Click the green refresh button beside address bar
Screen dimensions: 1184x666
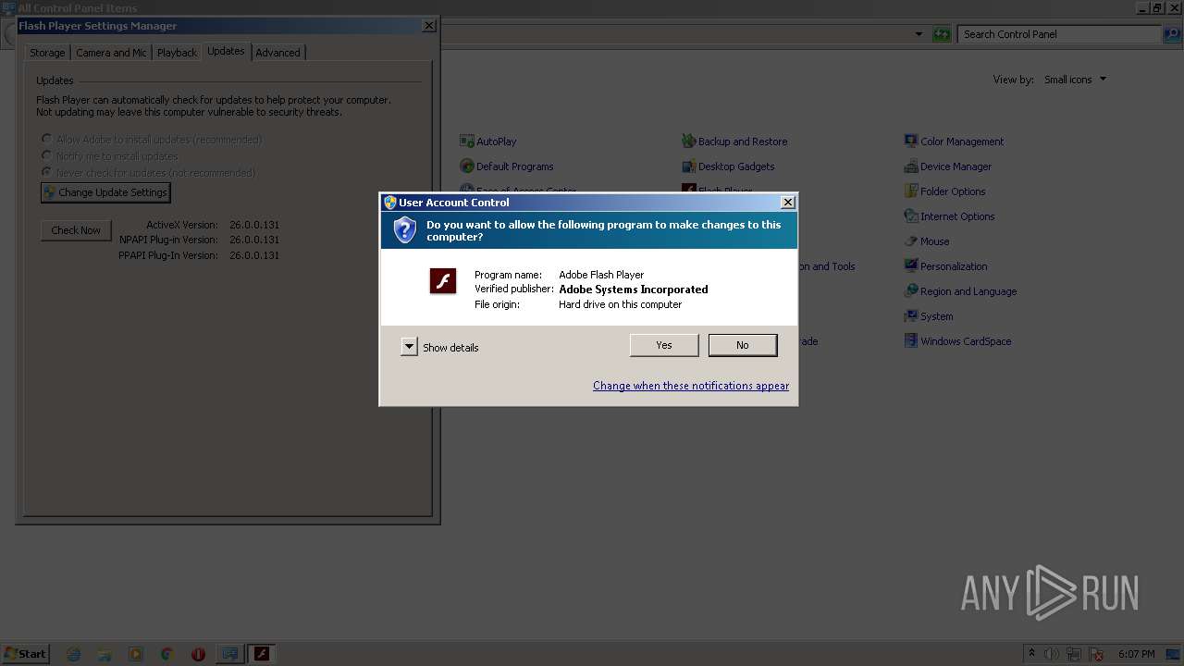coord(942,34)
